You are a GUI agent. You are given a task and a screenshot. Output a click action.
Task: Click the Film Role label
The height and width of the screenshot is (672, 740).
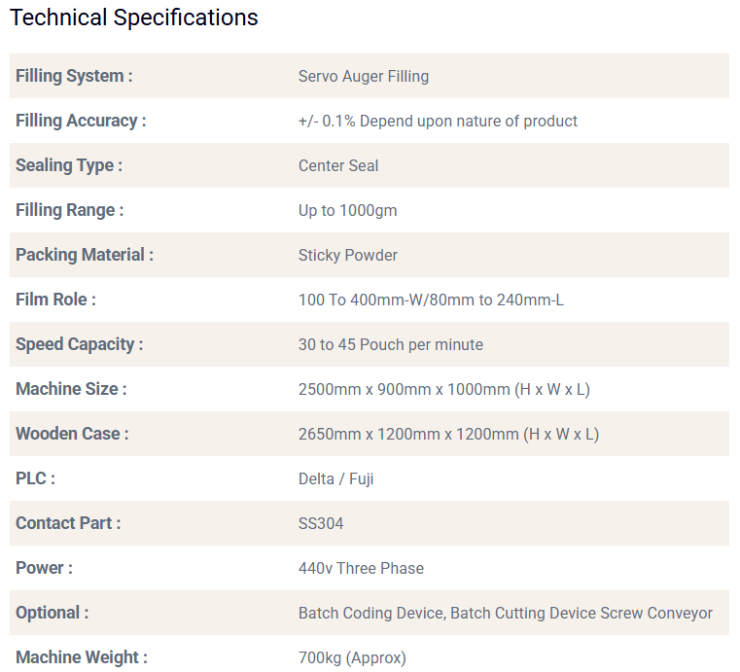coord(55,300)
